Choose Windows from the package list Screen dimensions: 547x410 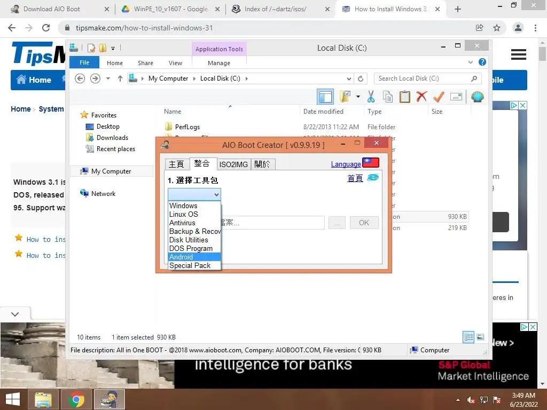194,206
